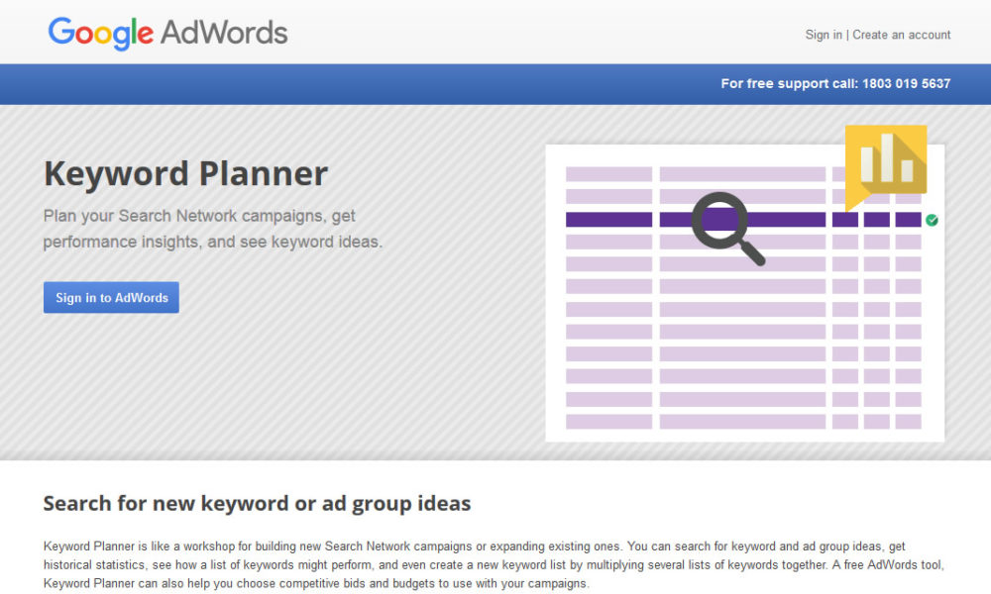This screenshot has width=991, height=594.
Task: Select the dark purple highlighted table row
Action: [741, 220]
